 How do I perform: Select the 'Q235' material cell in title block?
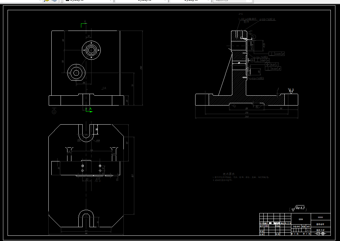(301, 219)
